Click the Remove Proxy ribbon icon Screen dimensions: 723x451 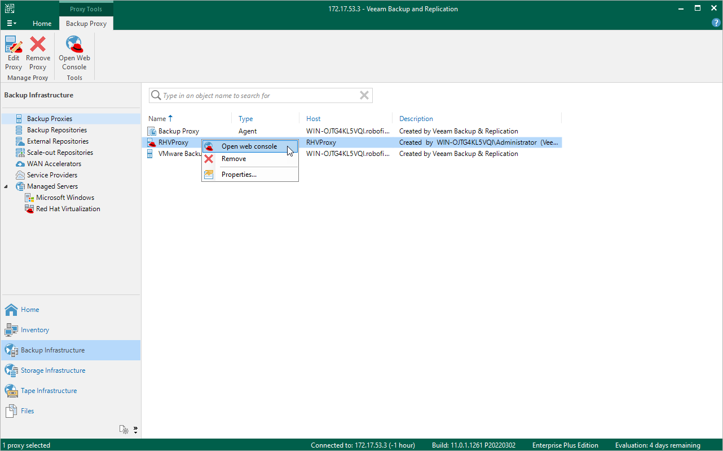38,44
